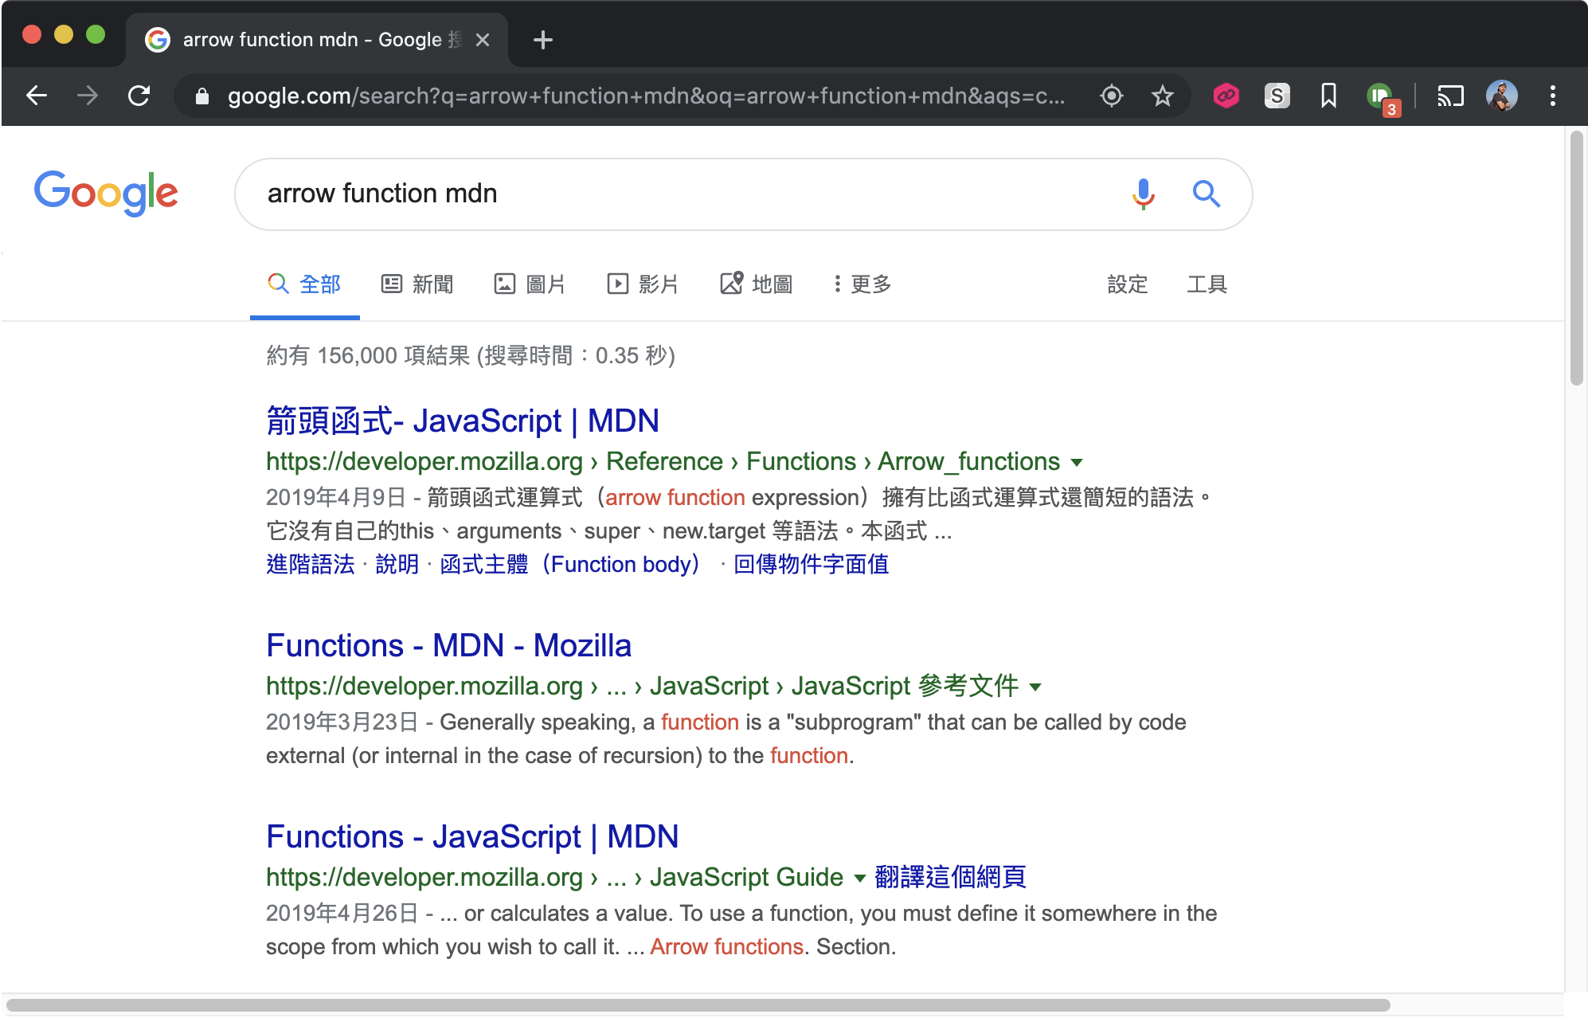
Task: Open the 進階語法 sitelink
Action: (x=311, y=564)
